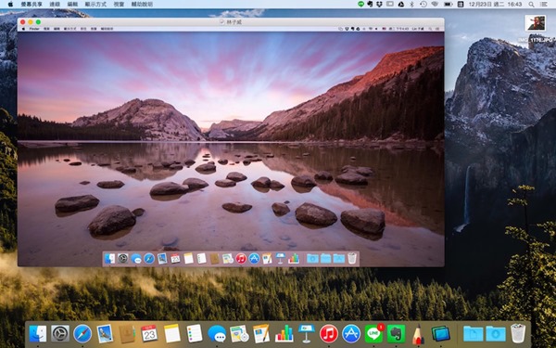Open the Downloads folder stack in local Dock

click(x=496, y=334)
